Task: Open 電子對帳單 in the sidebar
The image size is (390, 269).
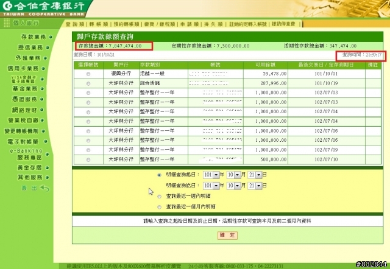Action: click(23, 142)
